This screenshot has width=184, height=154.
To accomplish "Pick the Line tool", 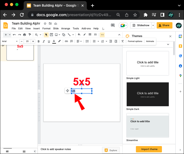I will point(69,35).
